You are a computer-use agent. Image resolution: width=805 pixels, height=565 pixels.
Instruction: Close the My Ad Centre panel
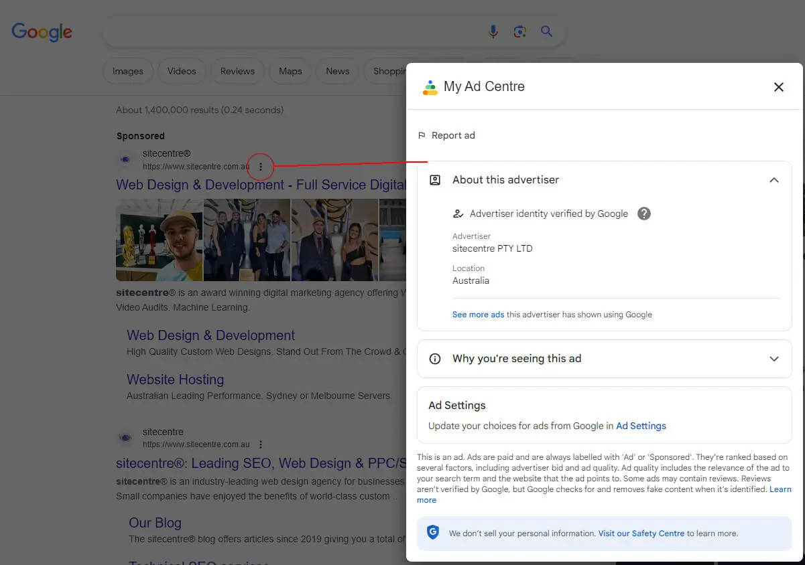(x=778, y=87)
